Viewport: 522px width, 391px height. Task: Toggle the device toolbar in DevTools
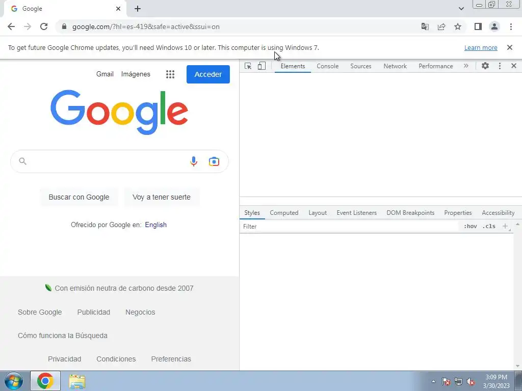tap(262, 66)
